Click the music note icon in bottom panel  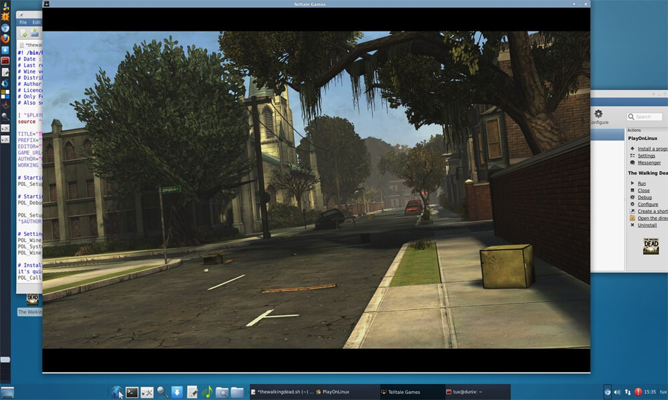pyautogui.click(x=207, y=392)
